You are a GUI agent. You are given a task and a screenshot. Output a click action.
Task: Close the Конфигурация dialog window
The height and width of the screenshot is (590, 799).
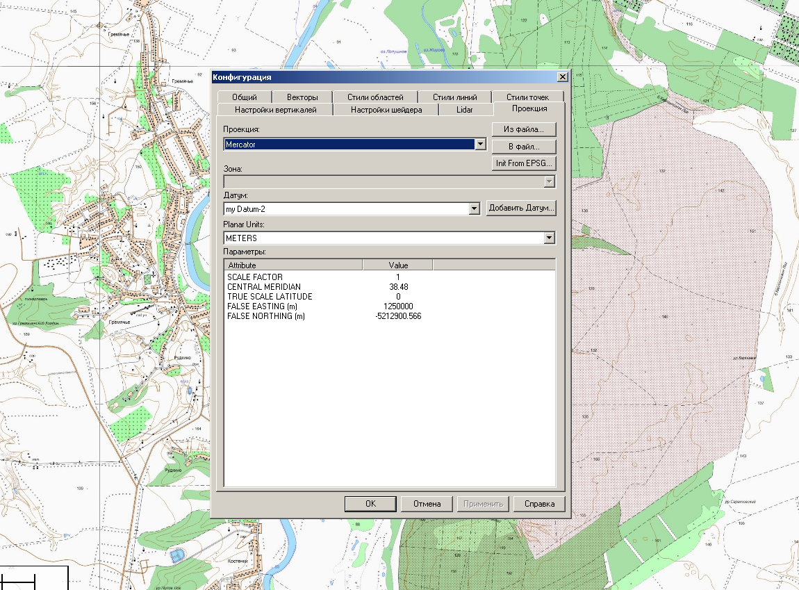click(x=562, y=77)
